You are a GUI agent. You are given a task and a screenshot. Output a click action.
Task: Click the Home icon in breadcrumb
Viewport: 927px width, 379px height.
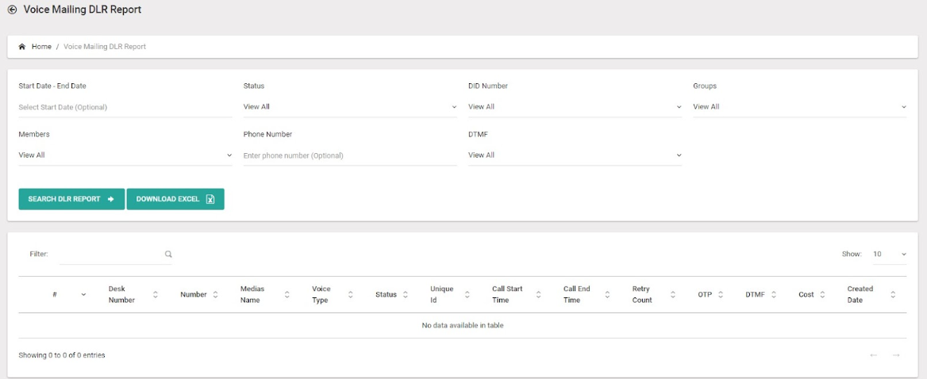22,47
